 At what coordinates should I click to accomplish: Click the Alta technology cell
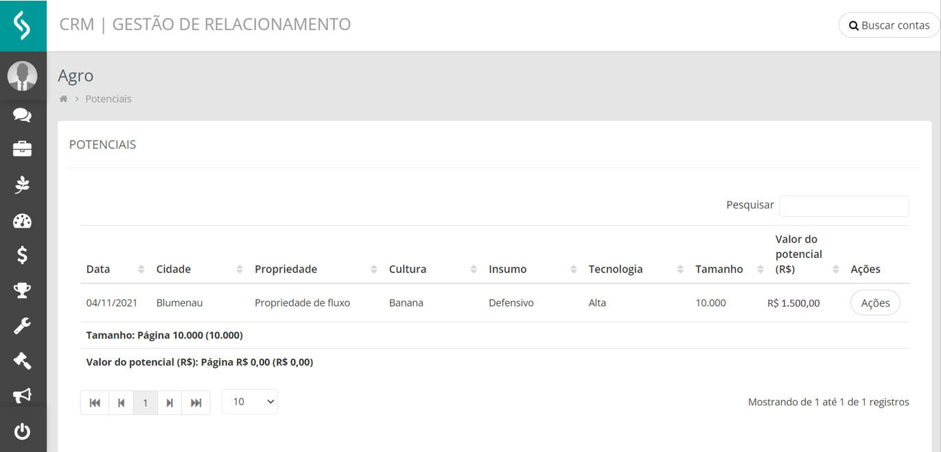tap(597, 303)
